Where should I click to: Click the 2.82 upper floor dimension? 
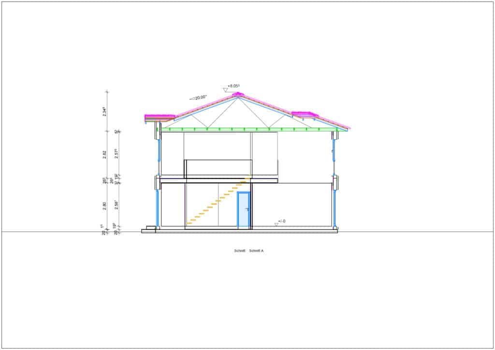[x=104, y=154]
